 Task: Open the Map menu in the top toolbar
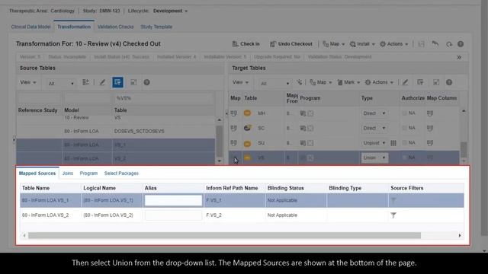334,44
